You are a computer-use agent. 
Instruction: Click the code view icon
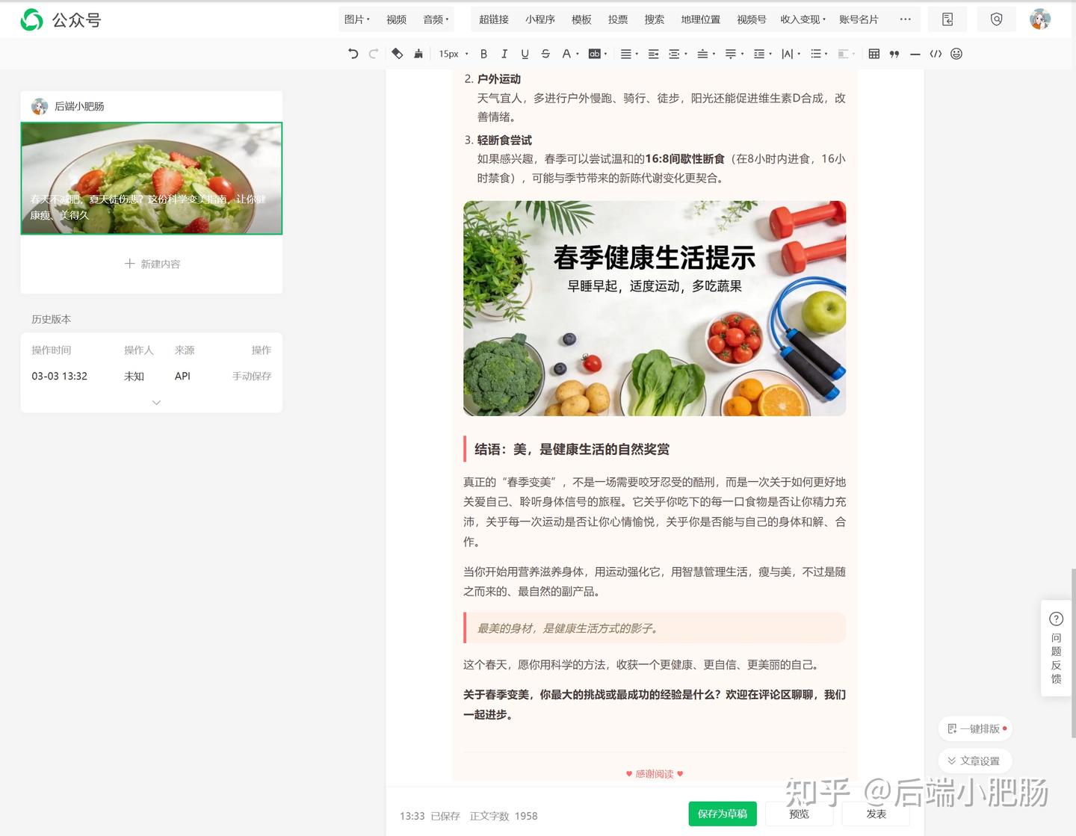pyautogui.click(x=936, y=54)
